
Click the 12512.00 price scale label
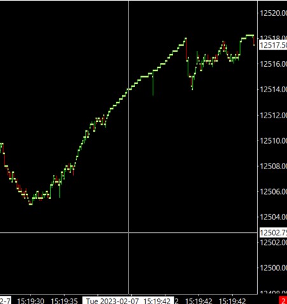[274, 115]
